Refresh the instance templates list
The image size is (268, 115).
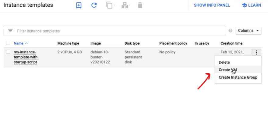tap(94, 5)
